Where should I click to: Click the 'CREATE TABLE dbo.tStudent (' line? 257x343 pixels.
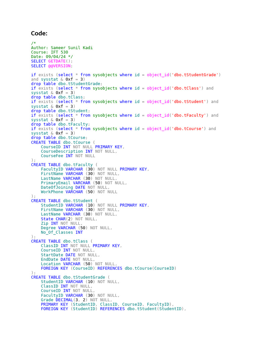(64, 201)
